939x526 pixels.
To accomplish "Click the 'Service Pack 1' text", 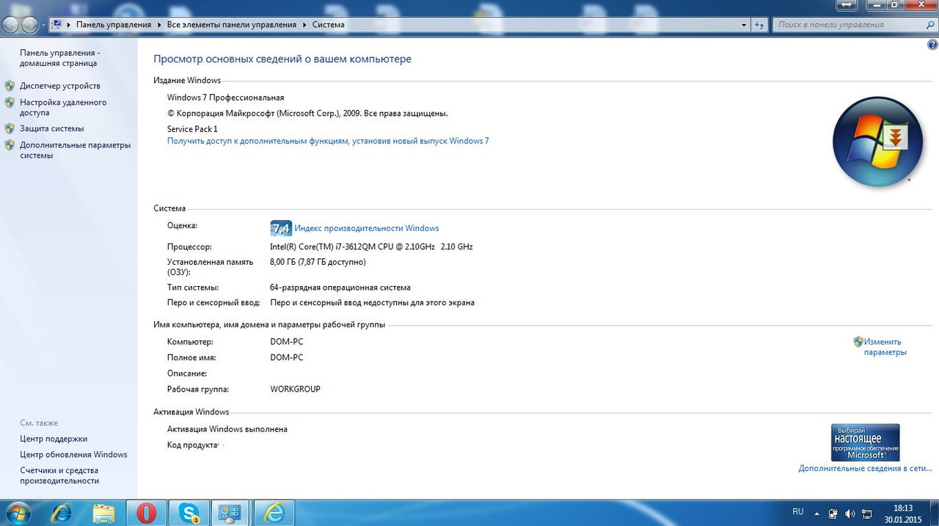I will 192,129.
